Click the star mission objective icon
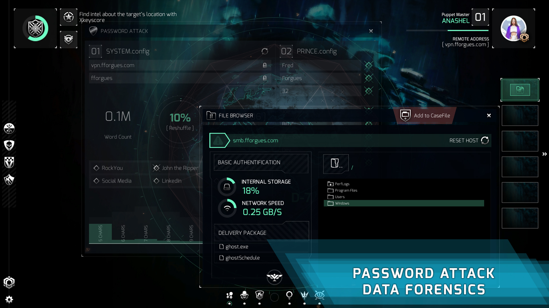The image size is (549, 308). tap(69, 17)
